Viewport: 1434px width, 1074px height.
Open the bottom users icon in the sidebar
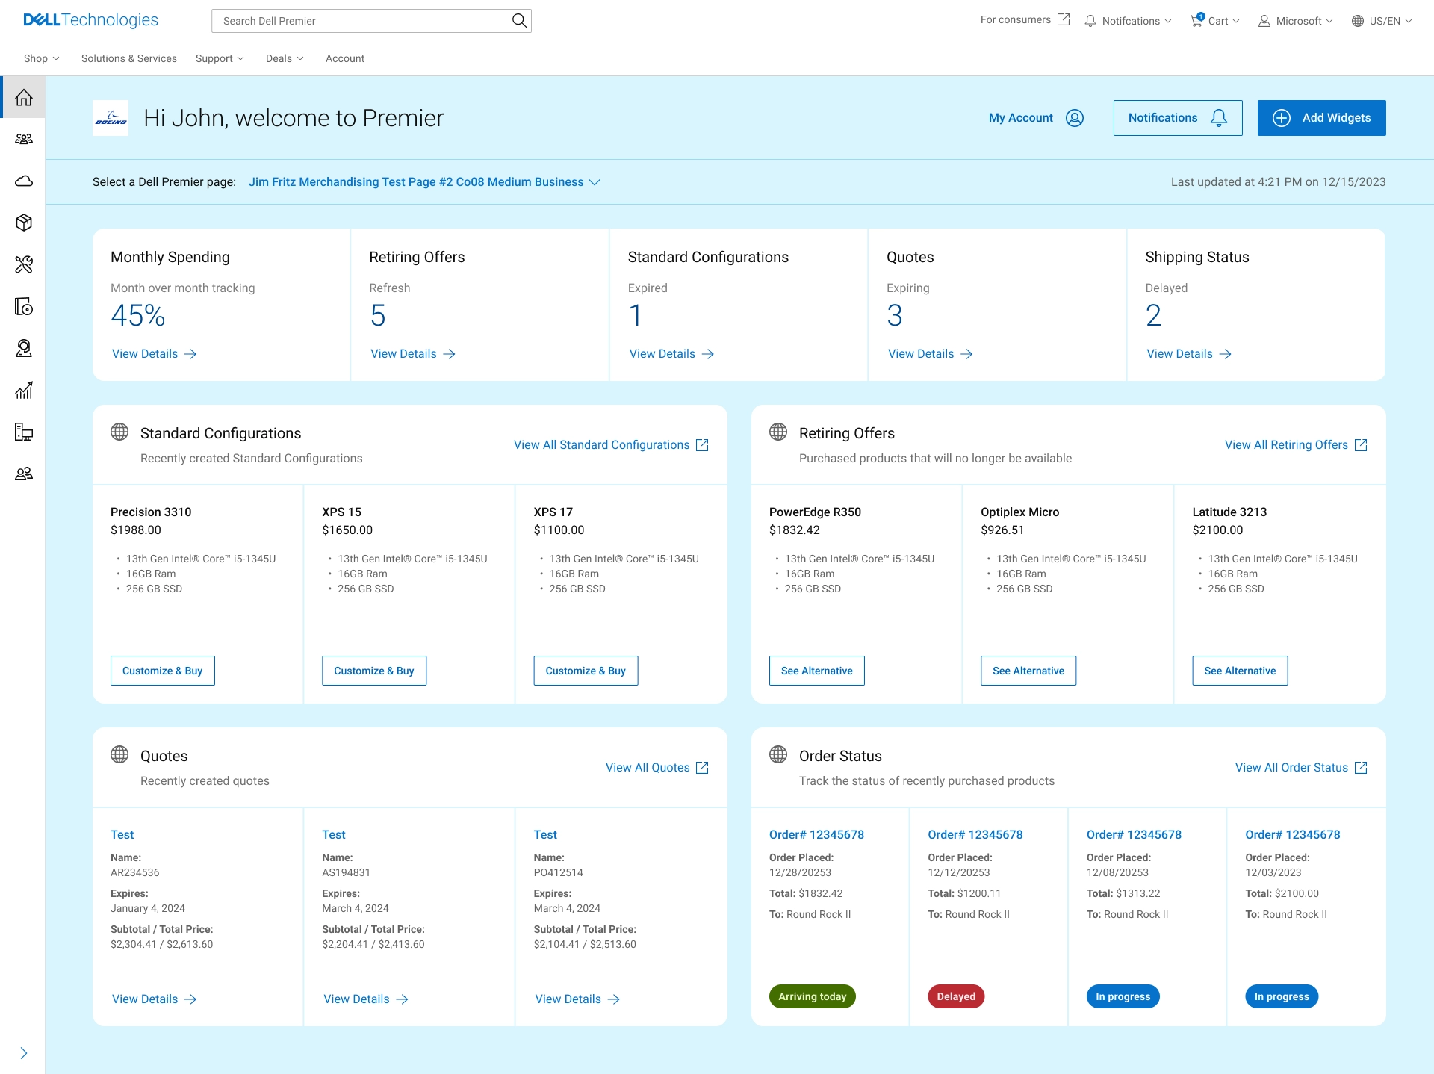[x=24, y=474]
